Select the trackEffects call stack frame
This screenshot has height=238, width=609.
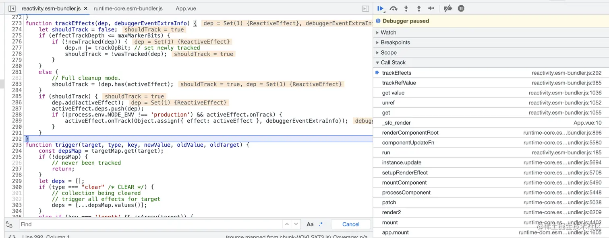point(491,73)
